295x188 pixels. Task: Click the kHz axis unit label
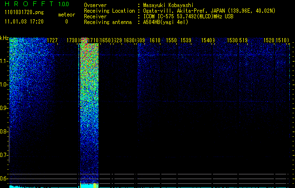pyautogui.click(x=4, y=39)
